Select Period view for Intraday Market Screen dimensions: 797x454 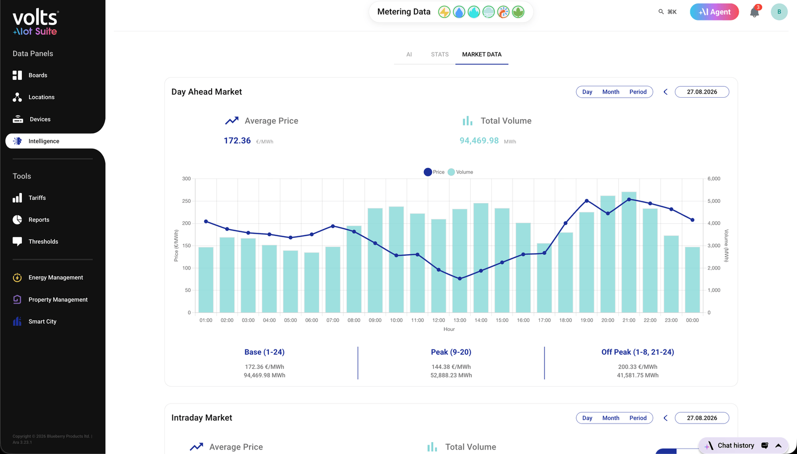638,418
